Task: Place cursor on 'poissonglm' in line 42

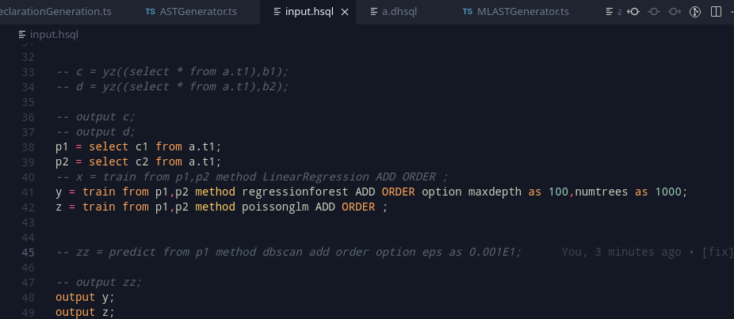Action: [275, 207]
